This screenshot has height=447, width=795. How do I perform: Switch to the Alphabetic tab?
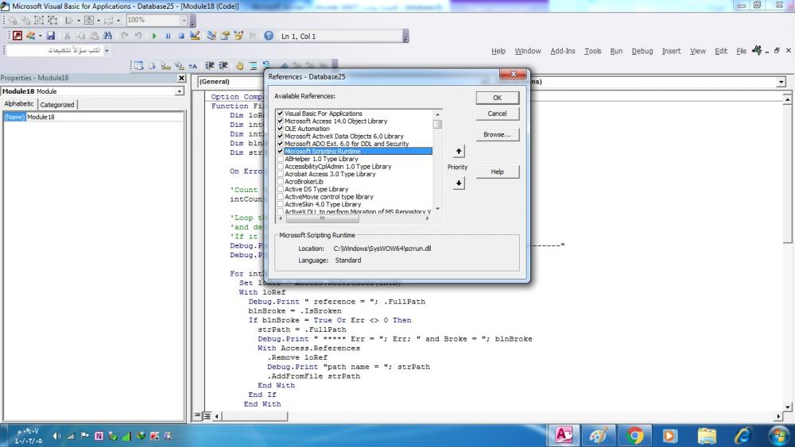pyautogui.click(x=19, y=104)
